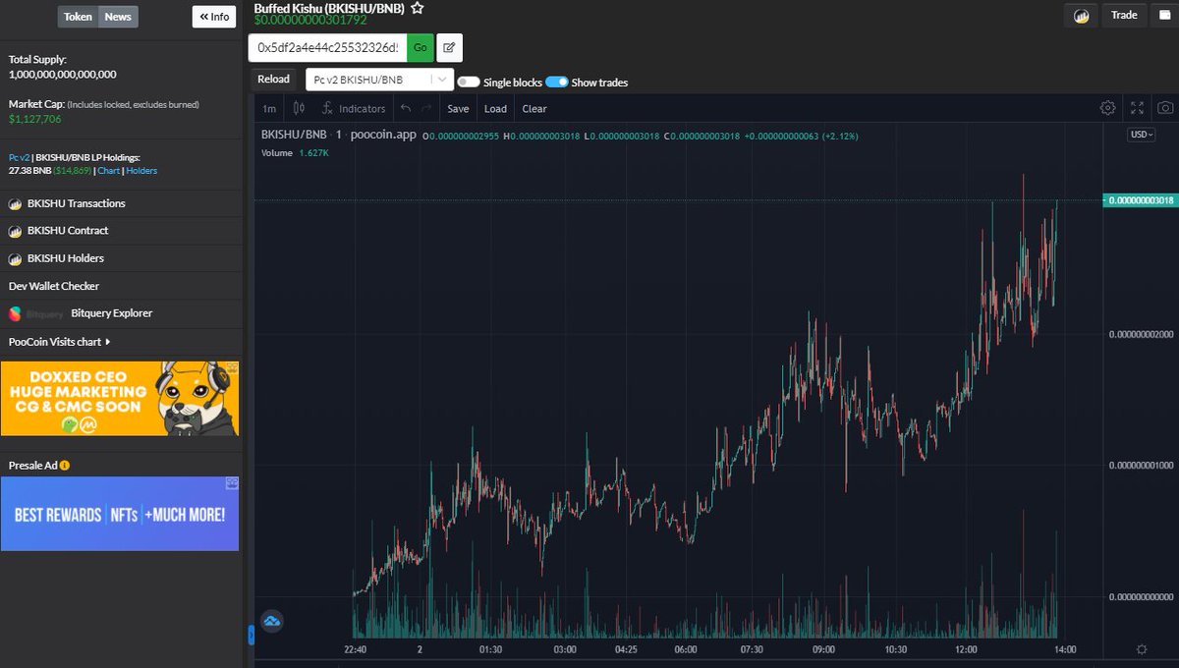Click the current price label 0.000000003018

pyautogui.click(x=1140, y=199)
